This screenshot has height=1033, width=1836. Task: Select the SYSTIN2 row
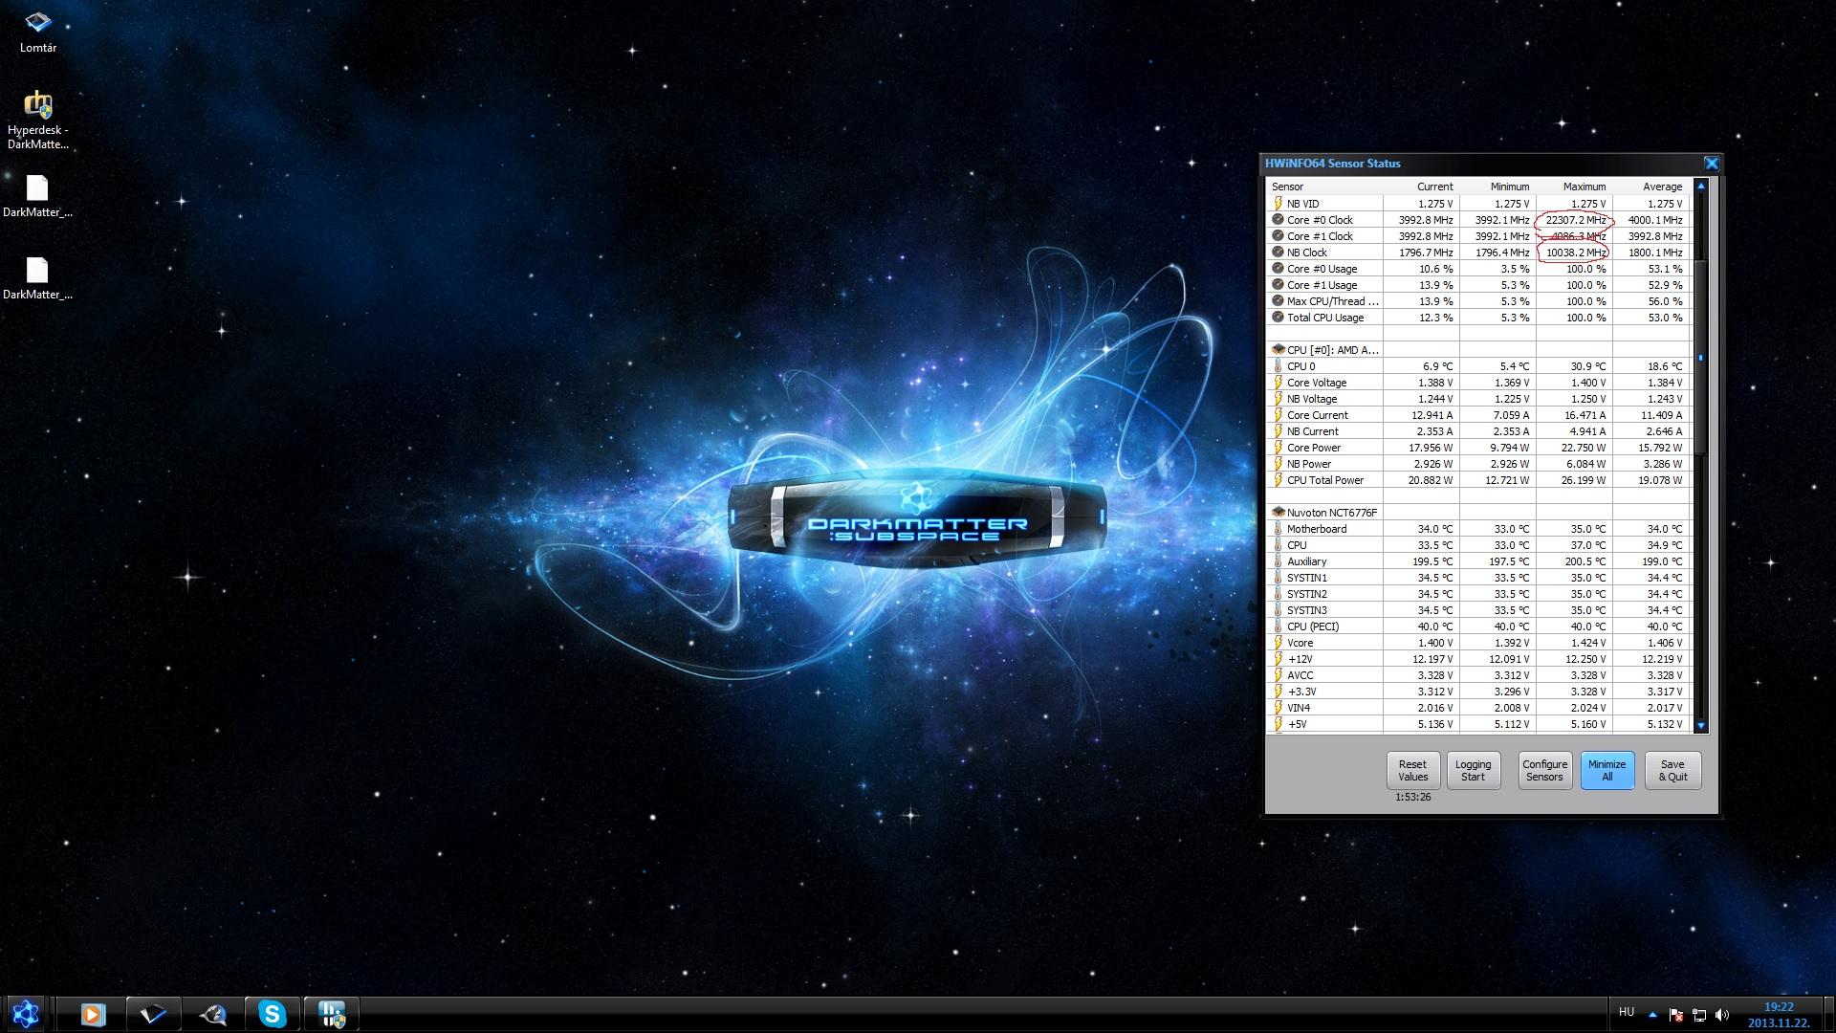tap(1479, 594)
